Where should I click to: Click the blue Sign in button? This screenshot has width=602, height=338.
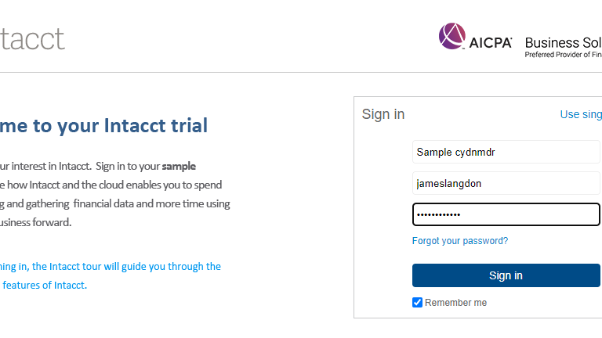506,275
